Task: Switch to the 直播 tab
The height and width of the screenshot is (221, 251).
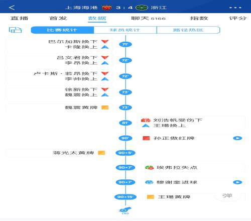Action: point(19,18)
